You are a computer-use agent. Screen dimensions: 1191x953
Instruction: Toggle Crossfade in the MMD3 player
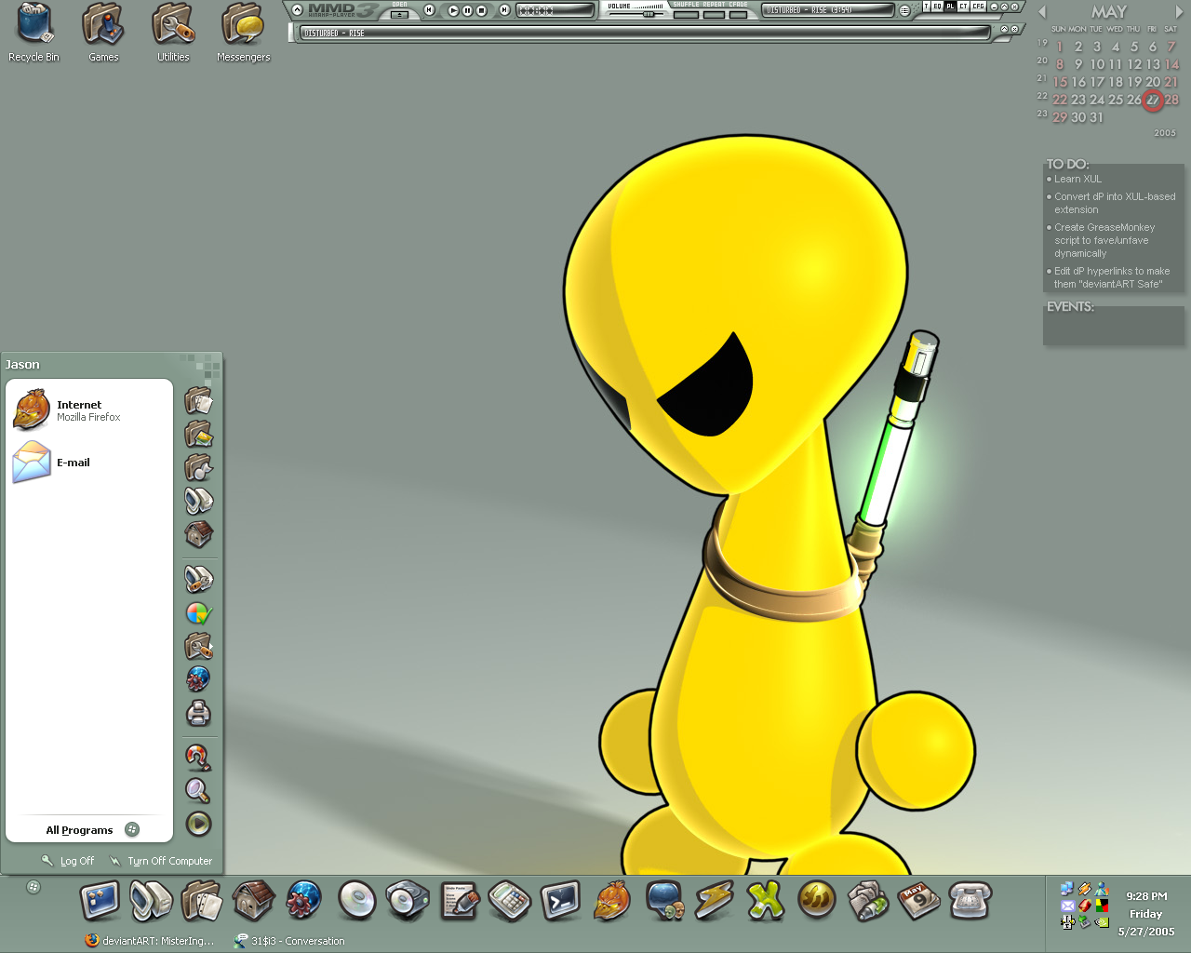coord(738,14)
